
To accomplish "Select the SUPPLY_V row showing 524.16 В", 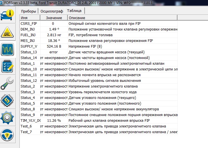I will tap(99, 46).
